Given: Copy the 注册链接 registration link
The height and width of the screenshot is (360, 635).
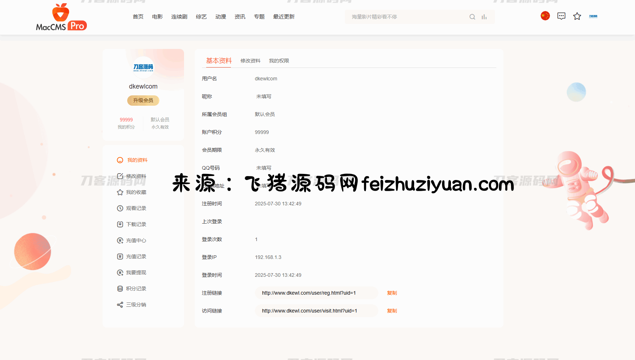Looking at the screenshot, I should tap(392, 293).
